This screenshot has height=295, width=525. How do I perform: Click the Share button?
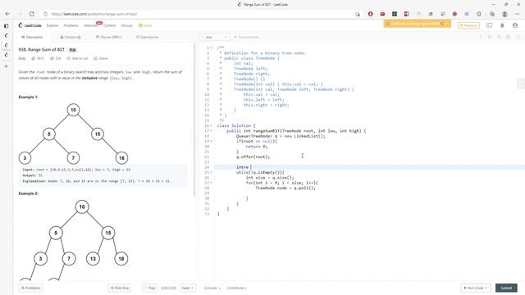click(101, 58)
